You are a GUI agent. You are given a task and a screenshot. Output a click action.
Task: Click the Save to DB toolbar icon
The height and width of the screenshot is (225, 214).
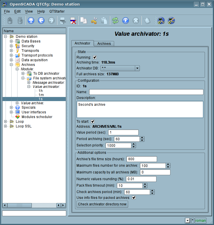pos(20,21)
